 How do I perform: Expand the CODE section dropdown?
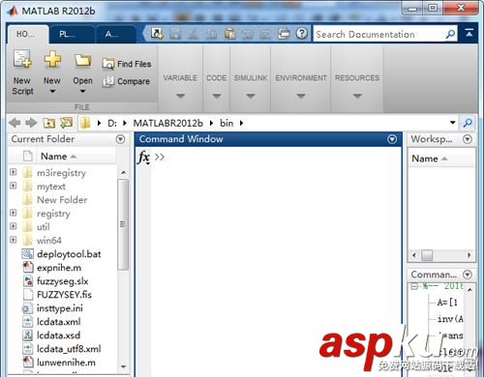coord(217,96)
